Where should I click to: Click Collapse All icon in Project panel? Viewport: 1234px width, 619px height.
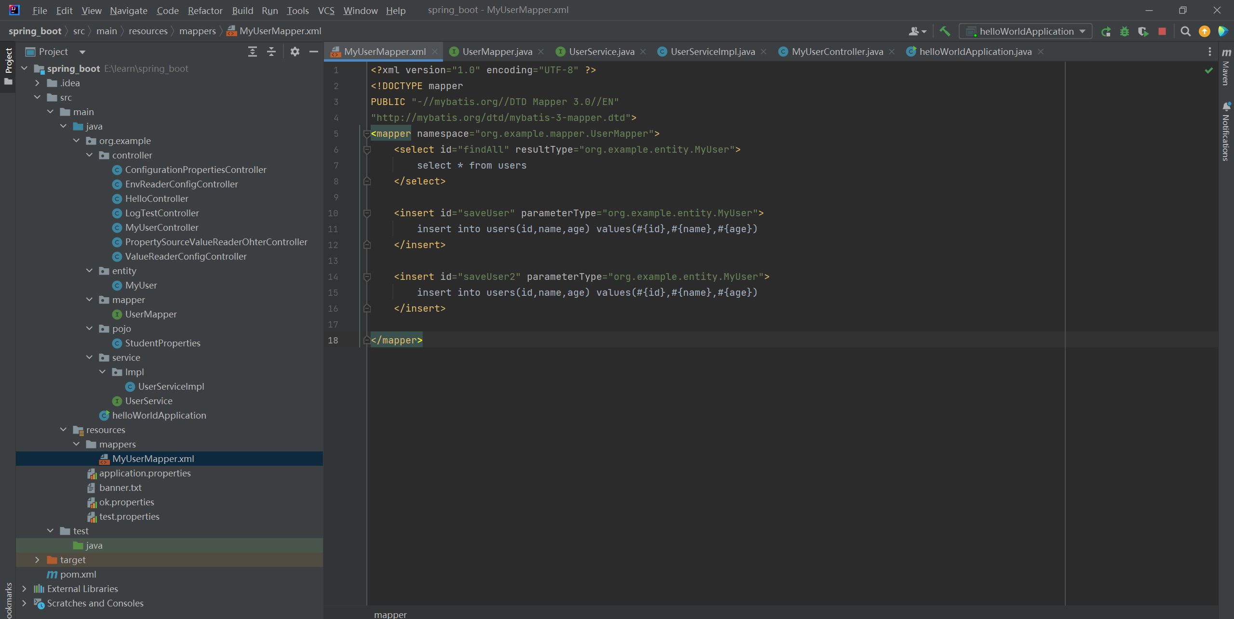[x=271, y=52]
